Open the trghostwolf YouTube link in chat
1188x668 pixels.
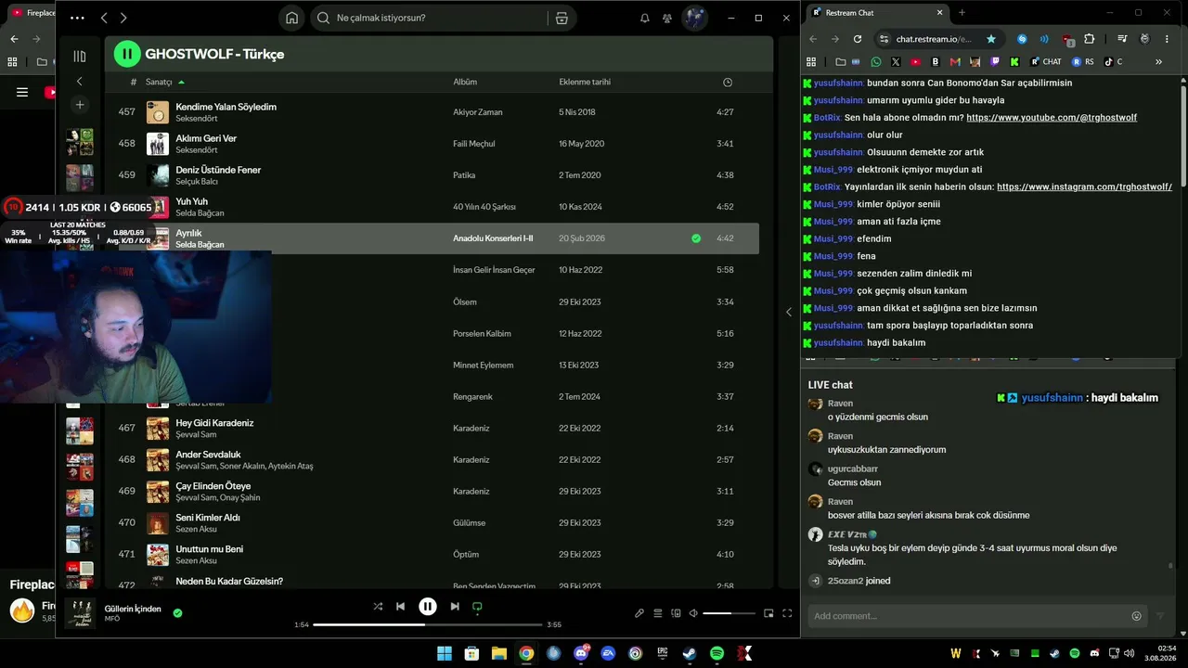[x=1052, y=118]
